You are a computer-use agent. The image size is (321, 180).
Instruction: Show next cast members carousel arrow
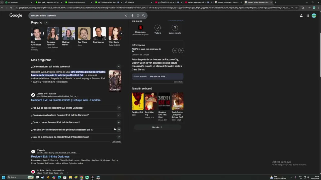click(121, 33)
